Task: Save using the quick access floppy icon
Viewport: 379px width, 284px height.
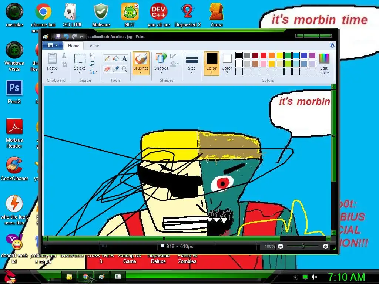Action: (x=58, y=37)
